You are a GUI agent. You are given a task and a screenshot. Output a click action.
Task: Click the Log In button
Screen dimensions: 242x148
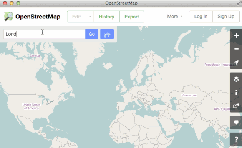201,17
